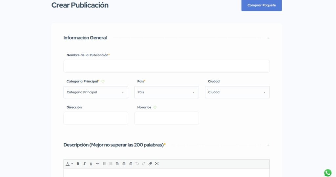The width and height of the screenshot is (336, 177).
Task: Insert a bulleted list
Action: pos(104,164)
